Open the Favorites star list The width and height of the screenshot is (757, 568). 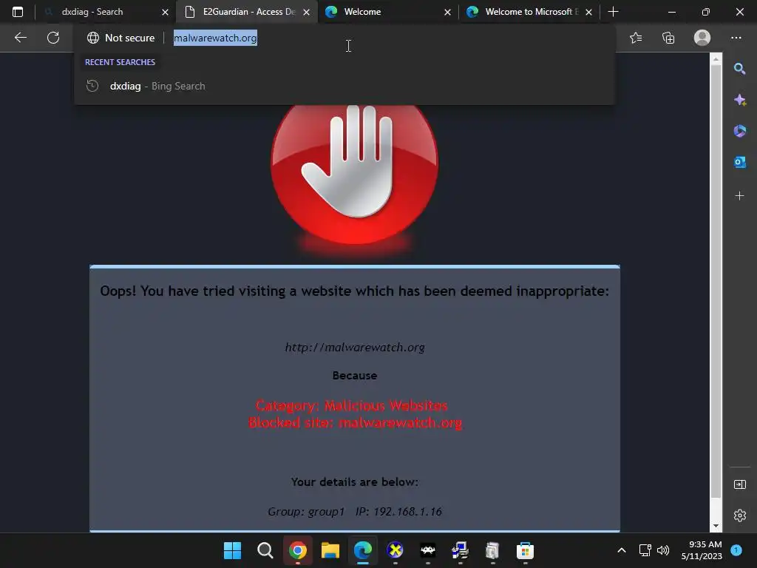pyautogui.click(x=636, y=38)
